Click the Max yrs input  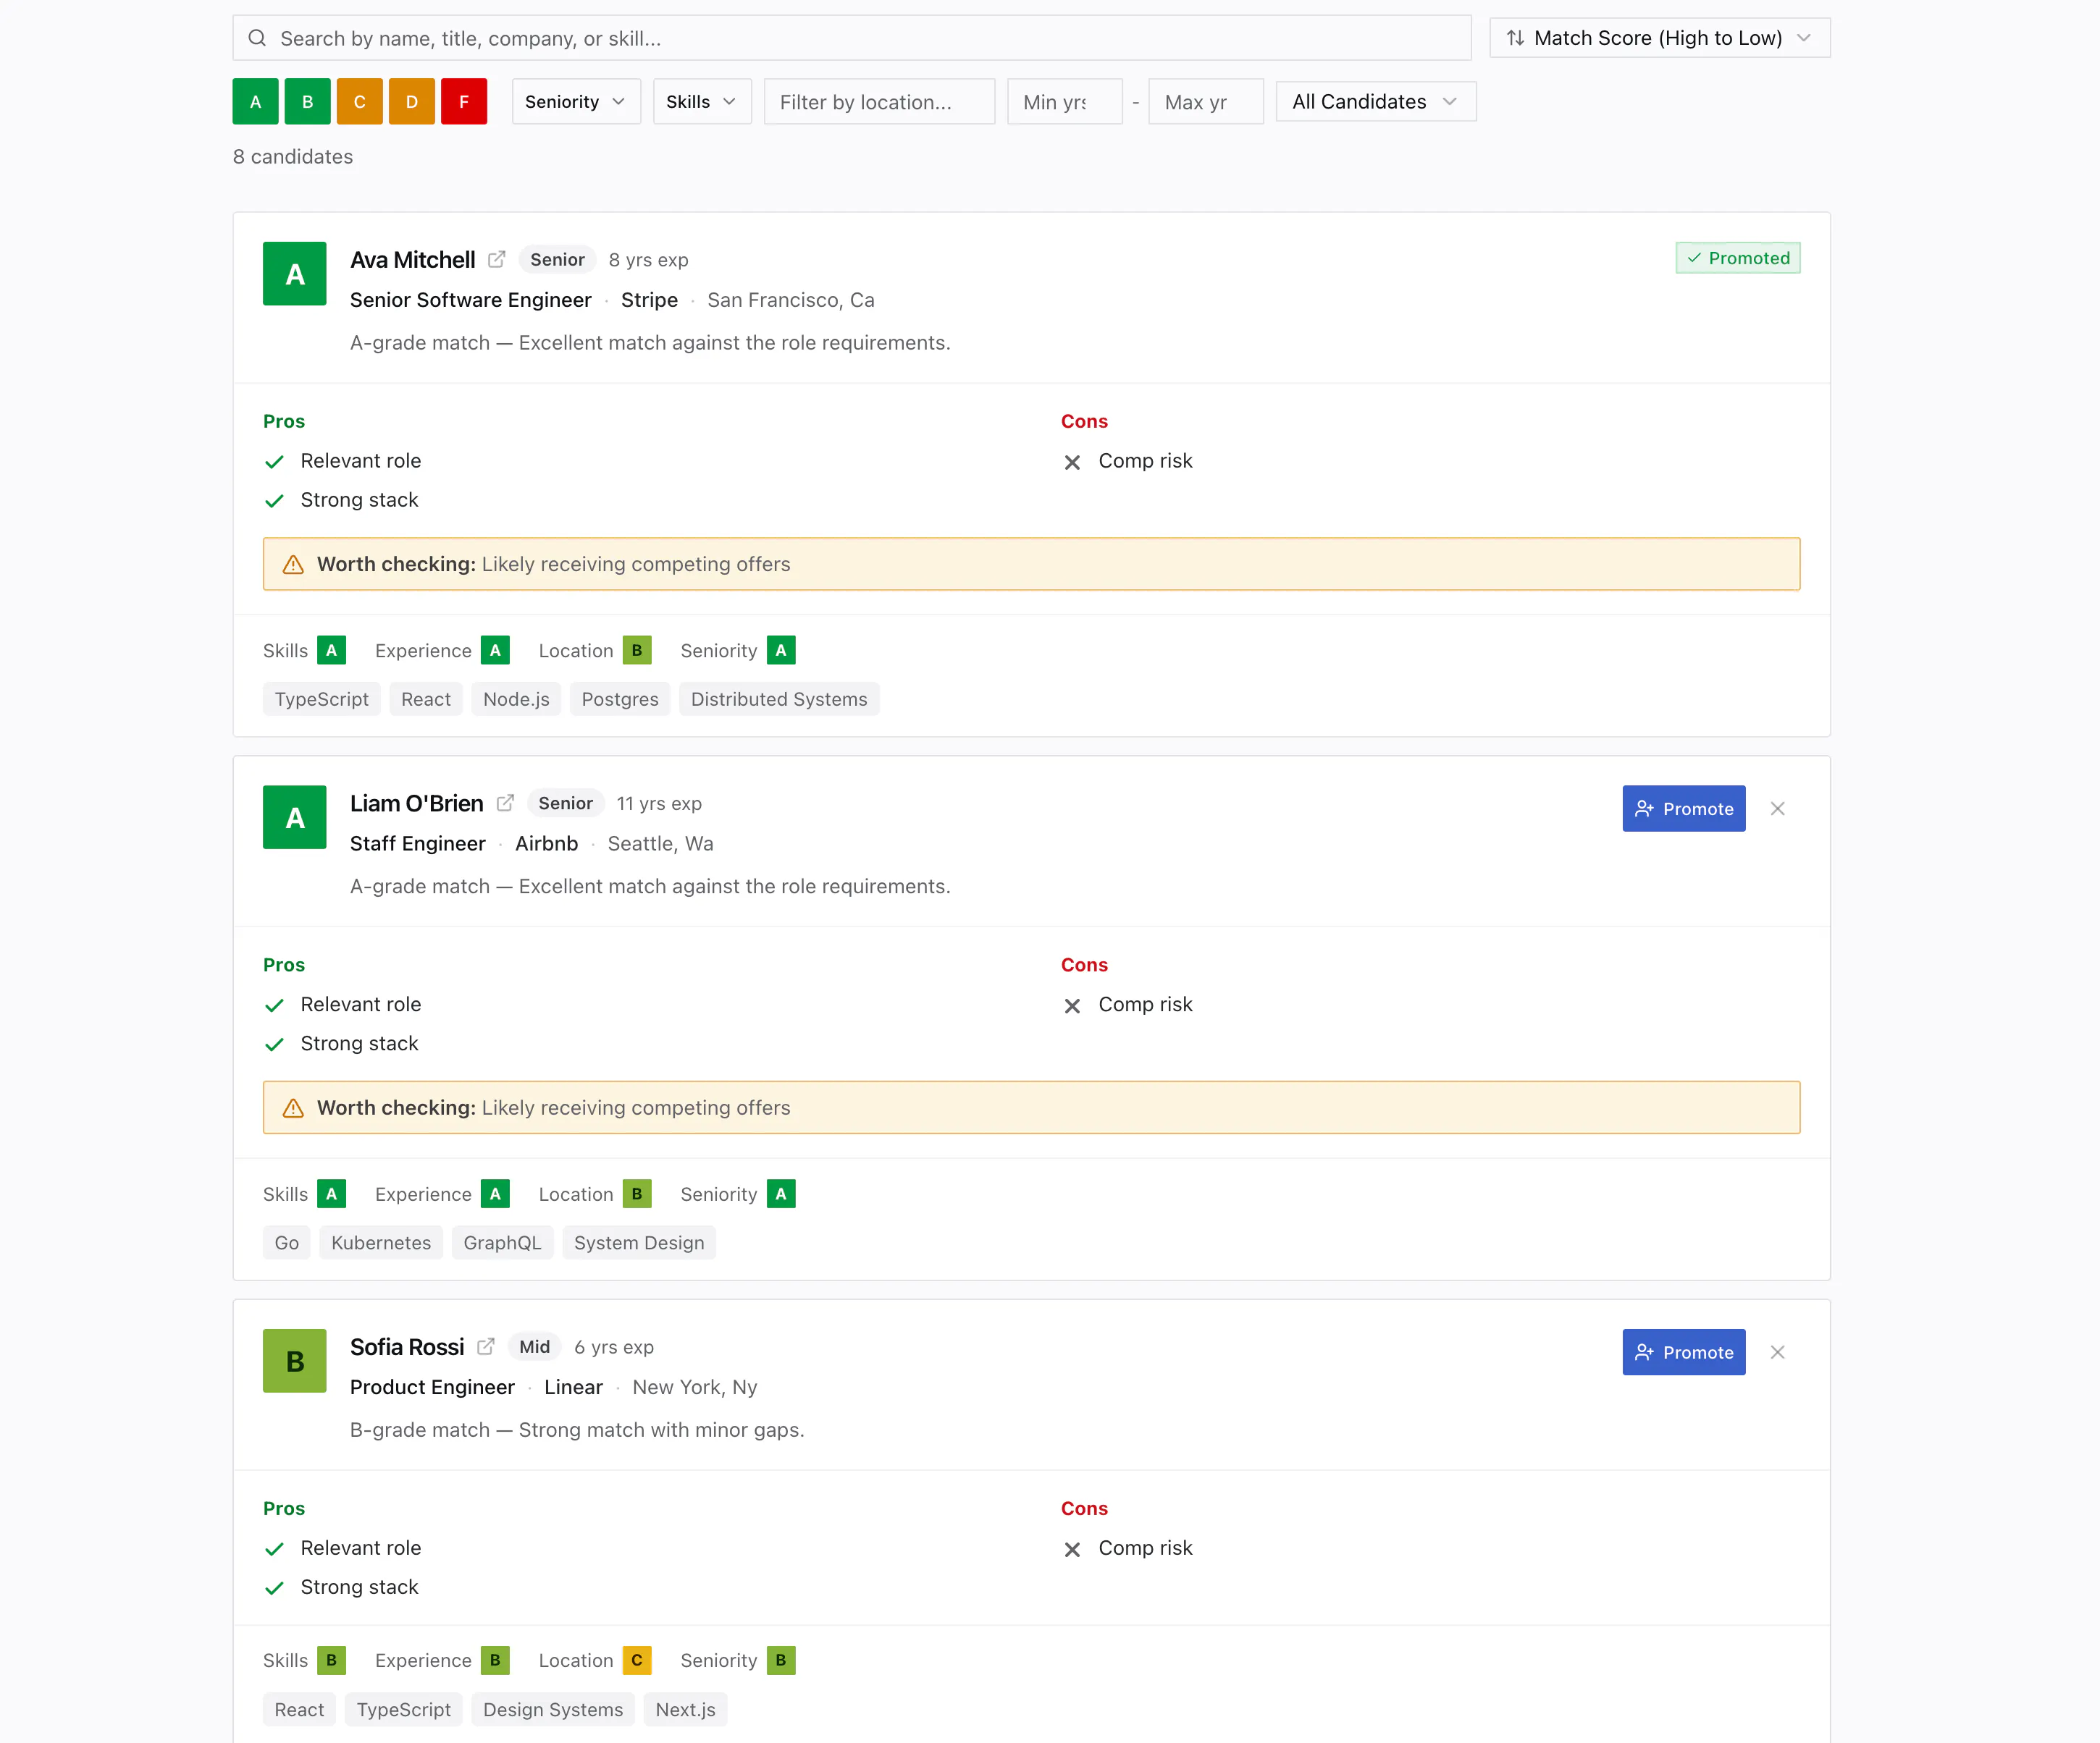pos(1206,102)
